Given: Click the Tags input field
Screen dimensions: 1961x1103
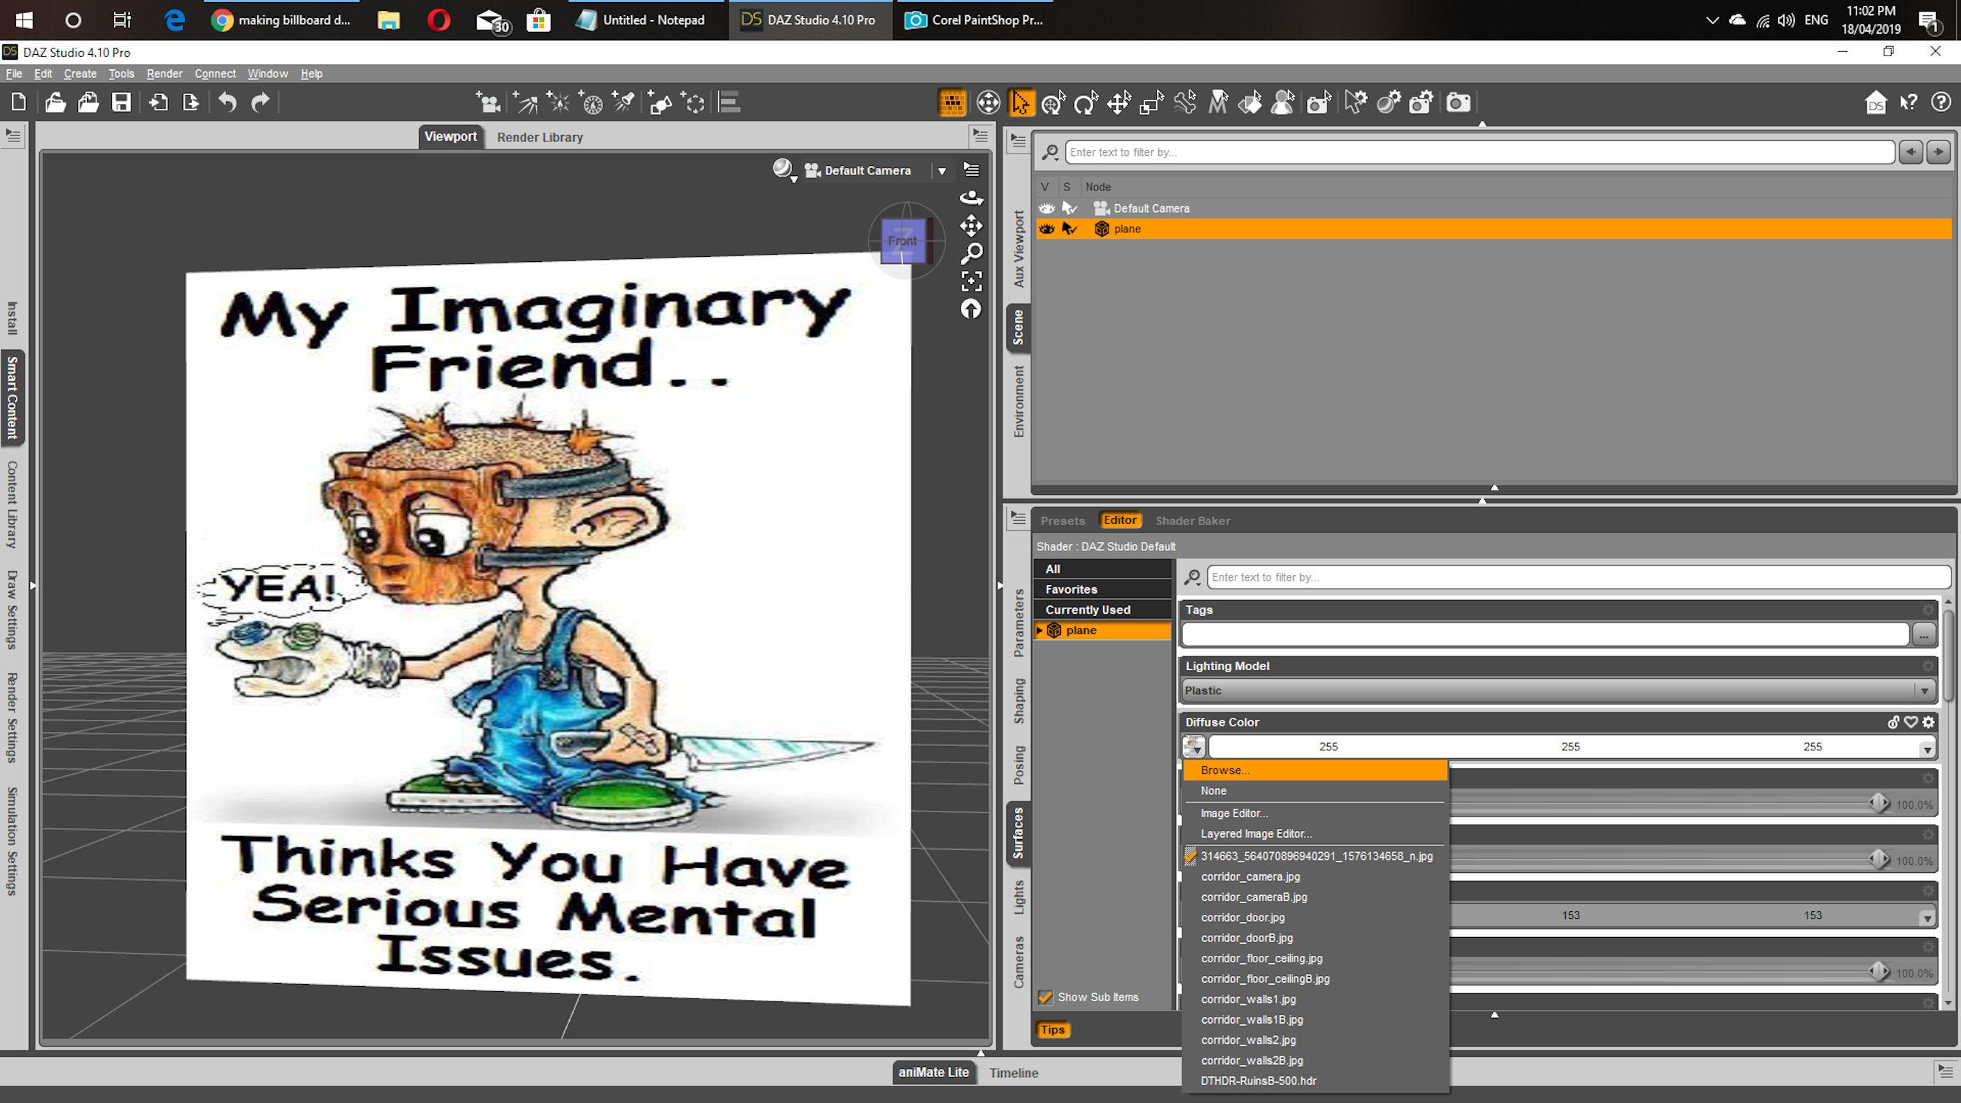Looking at the screenshot, I should click(1546, 634).
